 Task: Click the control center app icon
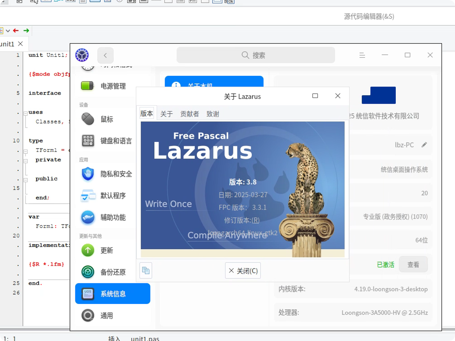pos(82,55)
